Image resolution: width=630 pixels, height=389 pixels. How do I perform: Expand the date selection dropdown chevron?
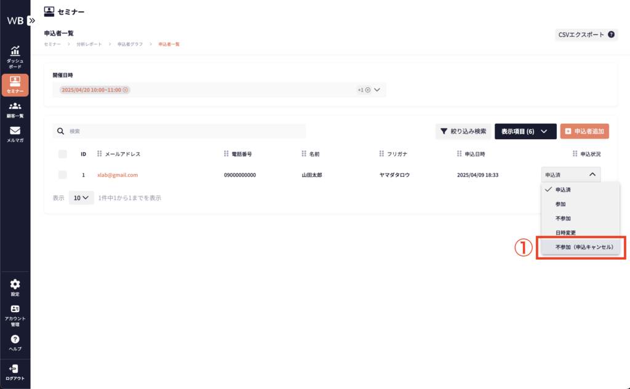point(377,90)
